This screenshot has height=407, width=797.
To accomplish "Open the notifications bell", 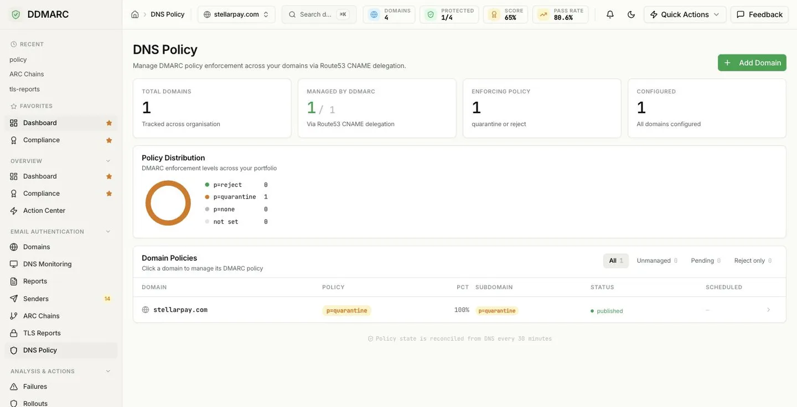I will [x=610, y=14].
